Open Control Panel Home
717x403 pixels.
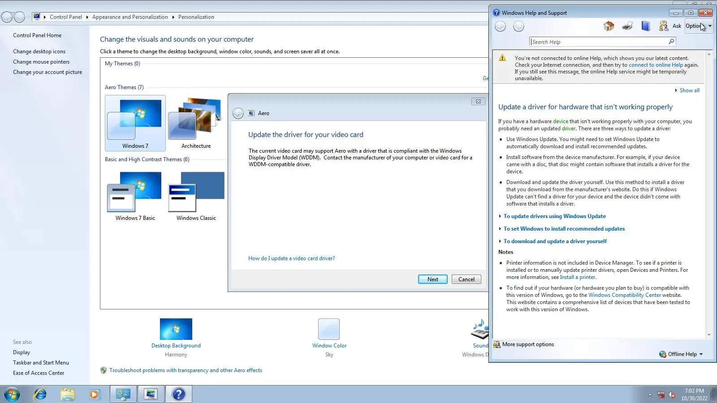(37, 35)
